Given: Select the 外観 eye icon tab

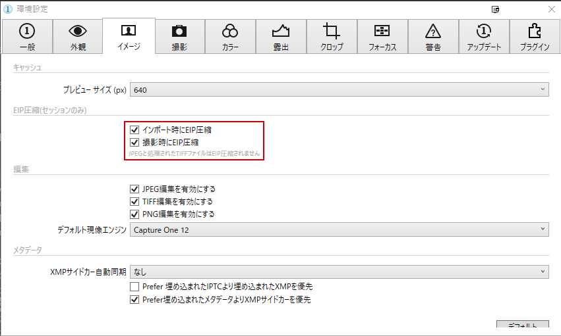Looking at the screenshot, I should pos(78,31).
